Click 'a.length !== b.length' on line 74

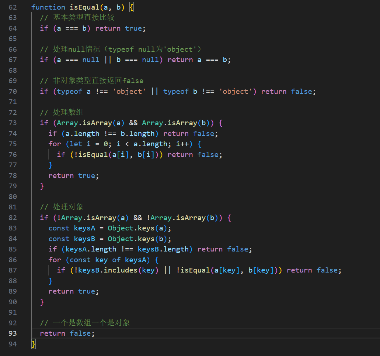coord(110,134)
